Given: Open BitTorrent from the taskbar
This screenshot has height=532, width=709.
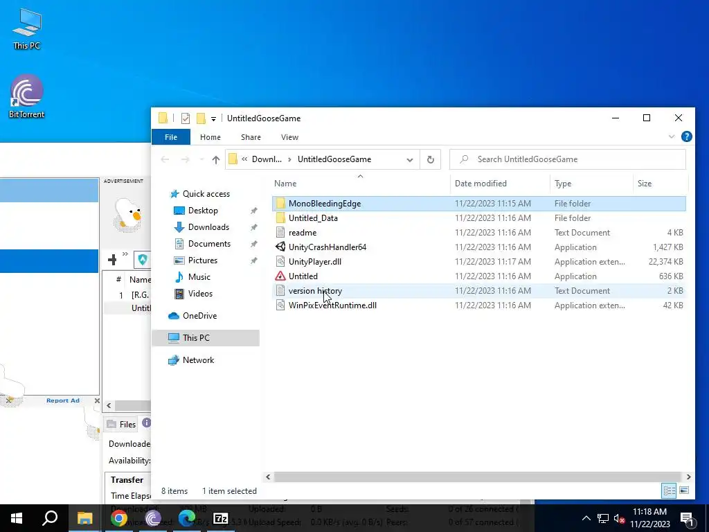Looking at the screenshot, I should 153,518.
